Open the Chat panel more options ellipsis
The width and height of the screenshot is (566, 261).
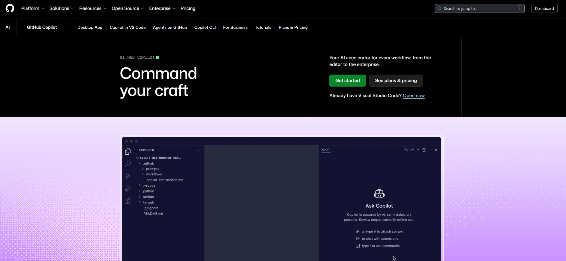(x=430, y=150)
